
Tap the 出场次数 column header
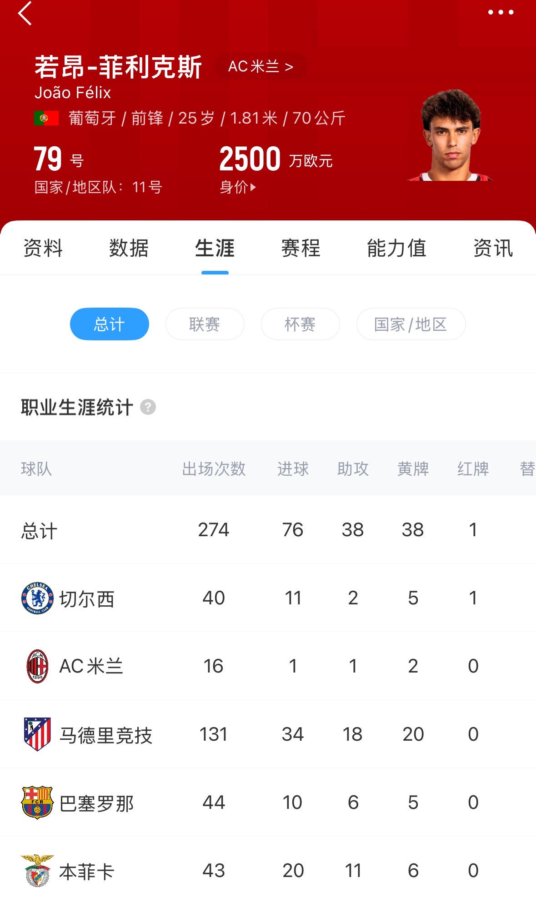pos(214,468)
